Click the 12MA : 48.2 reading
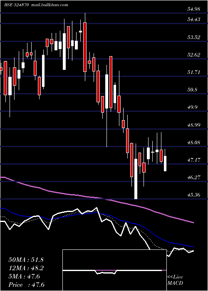Screen dimensions: 208x291 coord(26,268)
